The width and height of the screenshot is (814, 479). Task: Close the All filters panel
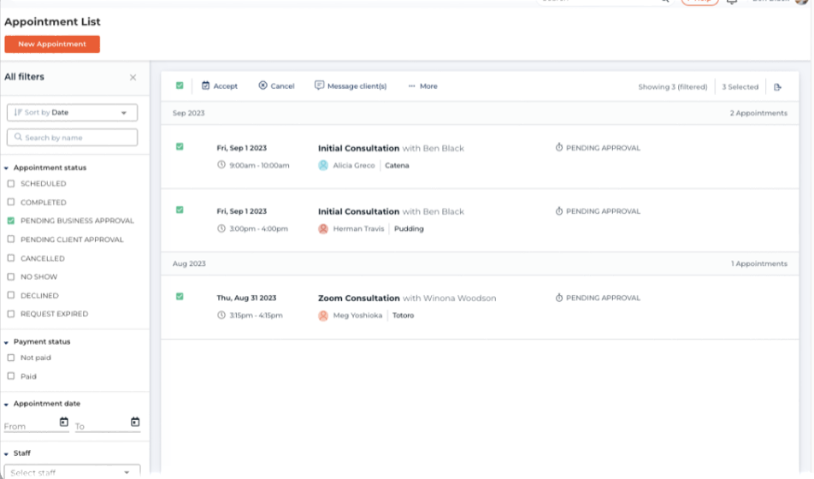point(133,77)
